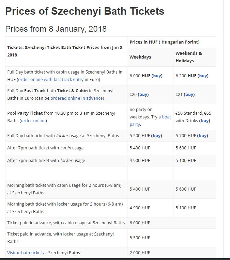This screenshot has height=260, width=230.
Task: Click buy link next to 6 000 HUF
Action: point(157,76)
